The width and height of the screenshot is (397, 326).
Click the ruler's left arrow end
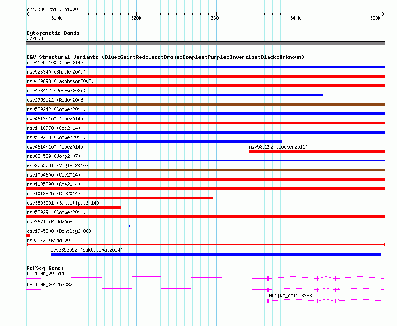28,14
